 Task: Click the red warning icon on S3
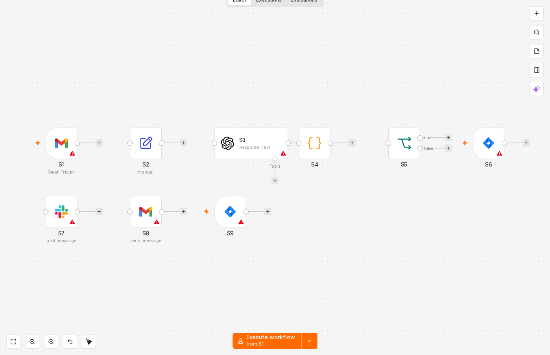(283, 153)
